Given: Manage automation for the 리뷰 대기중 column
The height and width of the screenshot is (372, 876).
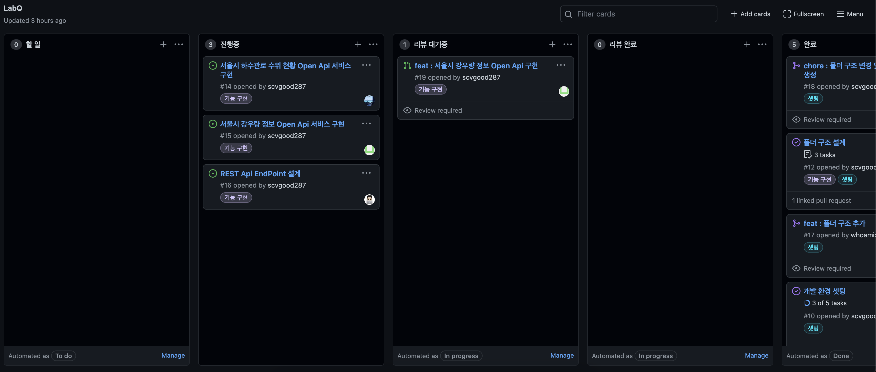Looking at the screenshot, I should pyautogui.click(x=562, y=355).
